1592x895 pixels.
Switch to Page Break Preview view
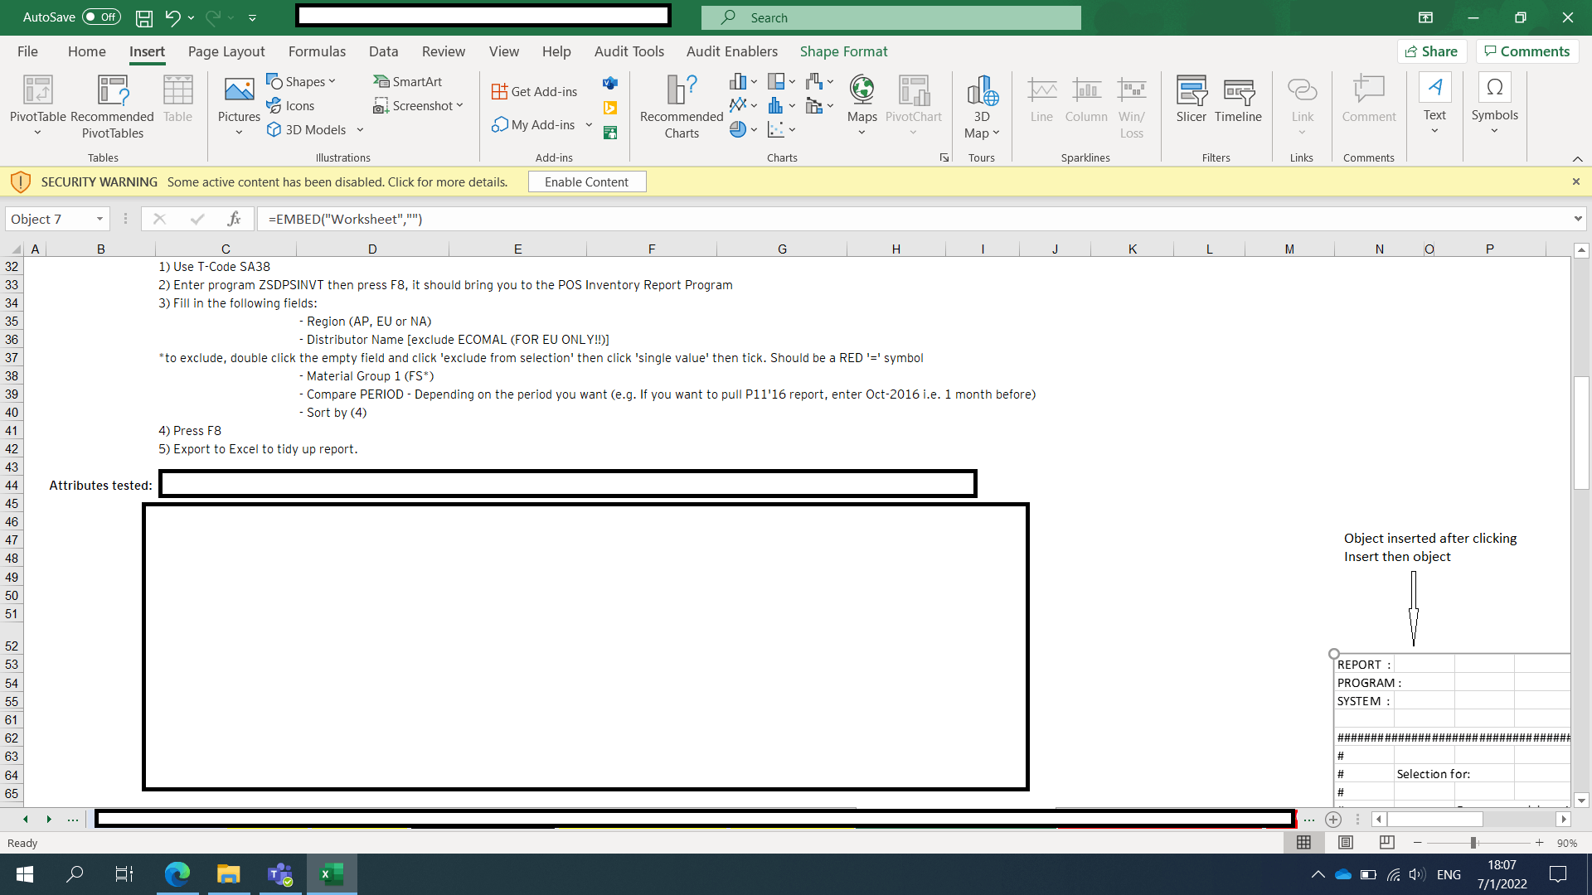coord(1386,843)
